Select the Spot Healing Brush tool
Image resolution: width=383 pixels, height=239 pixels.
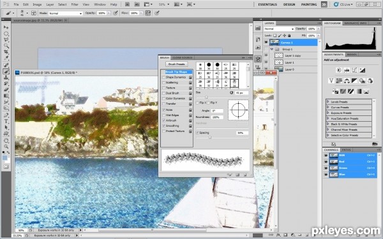6,65
